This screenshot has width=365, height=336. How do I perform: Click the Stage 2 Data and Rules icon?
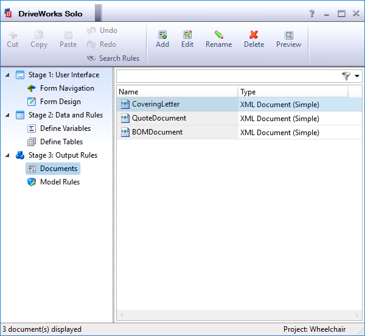pos(20,115)
